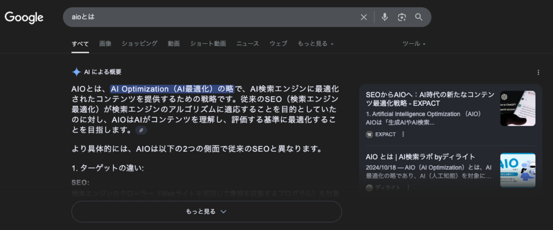Click the Google logo
The image size is (553, 230).
[24, 17]
